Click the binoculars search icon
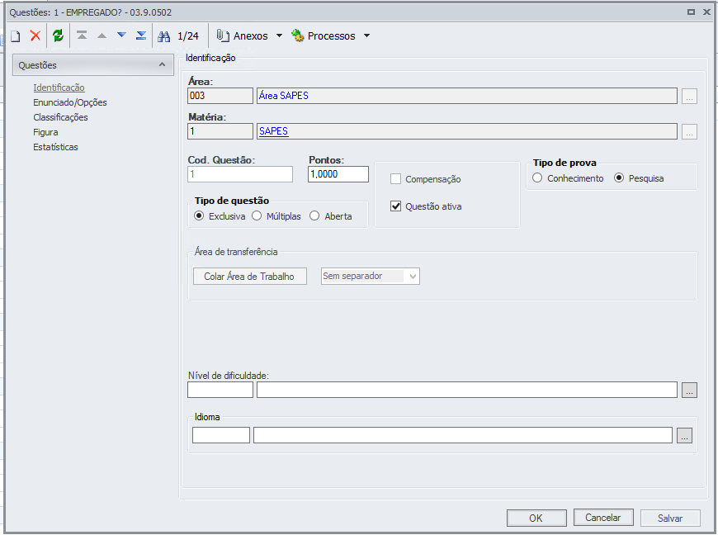The height and width of the screenshot is (535, 718). pos(163,36)
